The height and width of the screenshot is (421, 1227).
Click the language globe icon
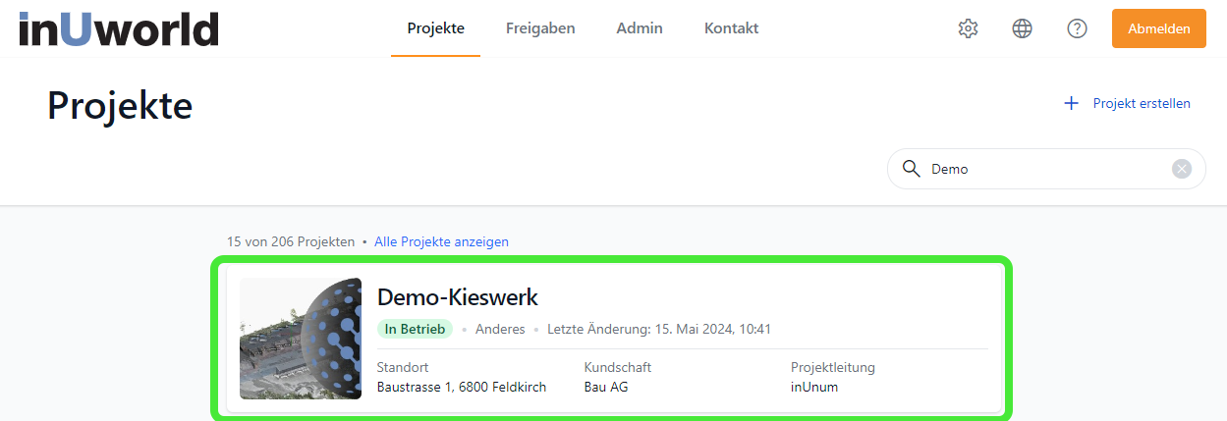pyautogui.click(x=1022, y=28)
